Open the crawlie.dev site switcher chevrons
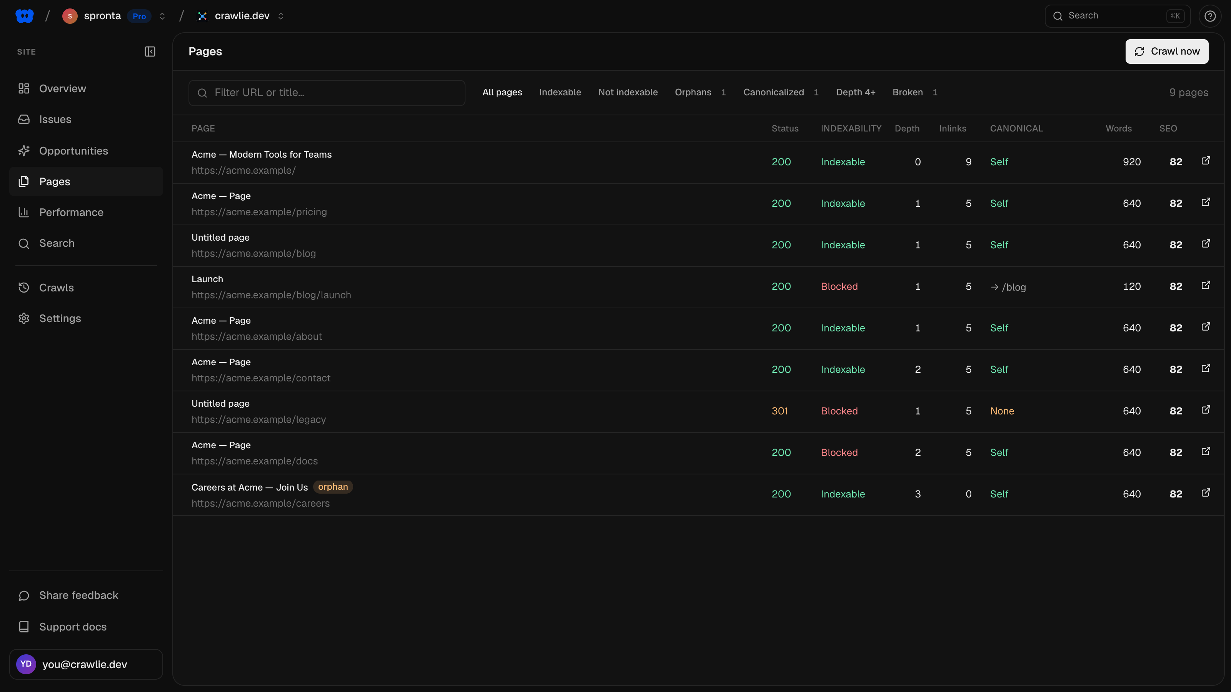1231x692 pixels. [280, 16]
